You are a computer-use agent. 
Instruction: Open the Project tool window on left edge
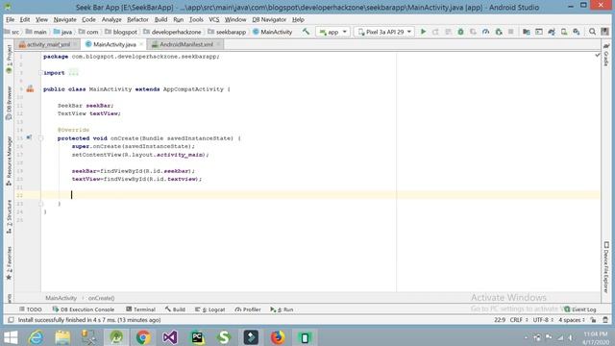pyautogui.click(x=9, y=59)
